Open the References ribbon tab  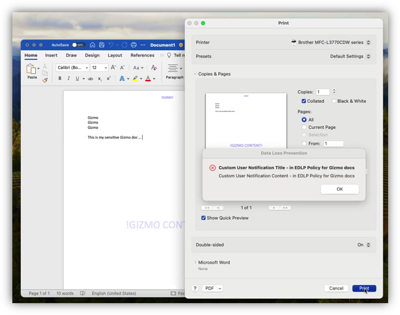coord(143,55)
